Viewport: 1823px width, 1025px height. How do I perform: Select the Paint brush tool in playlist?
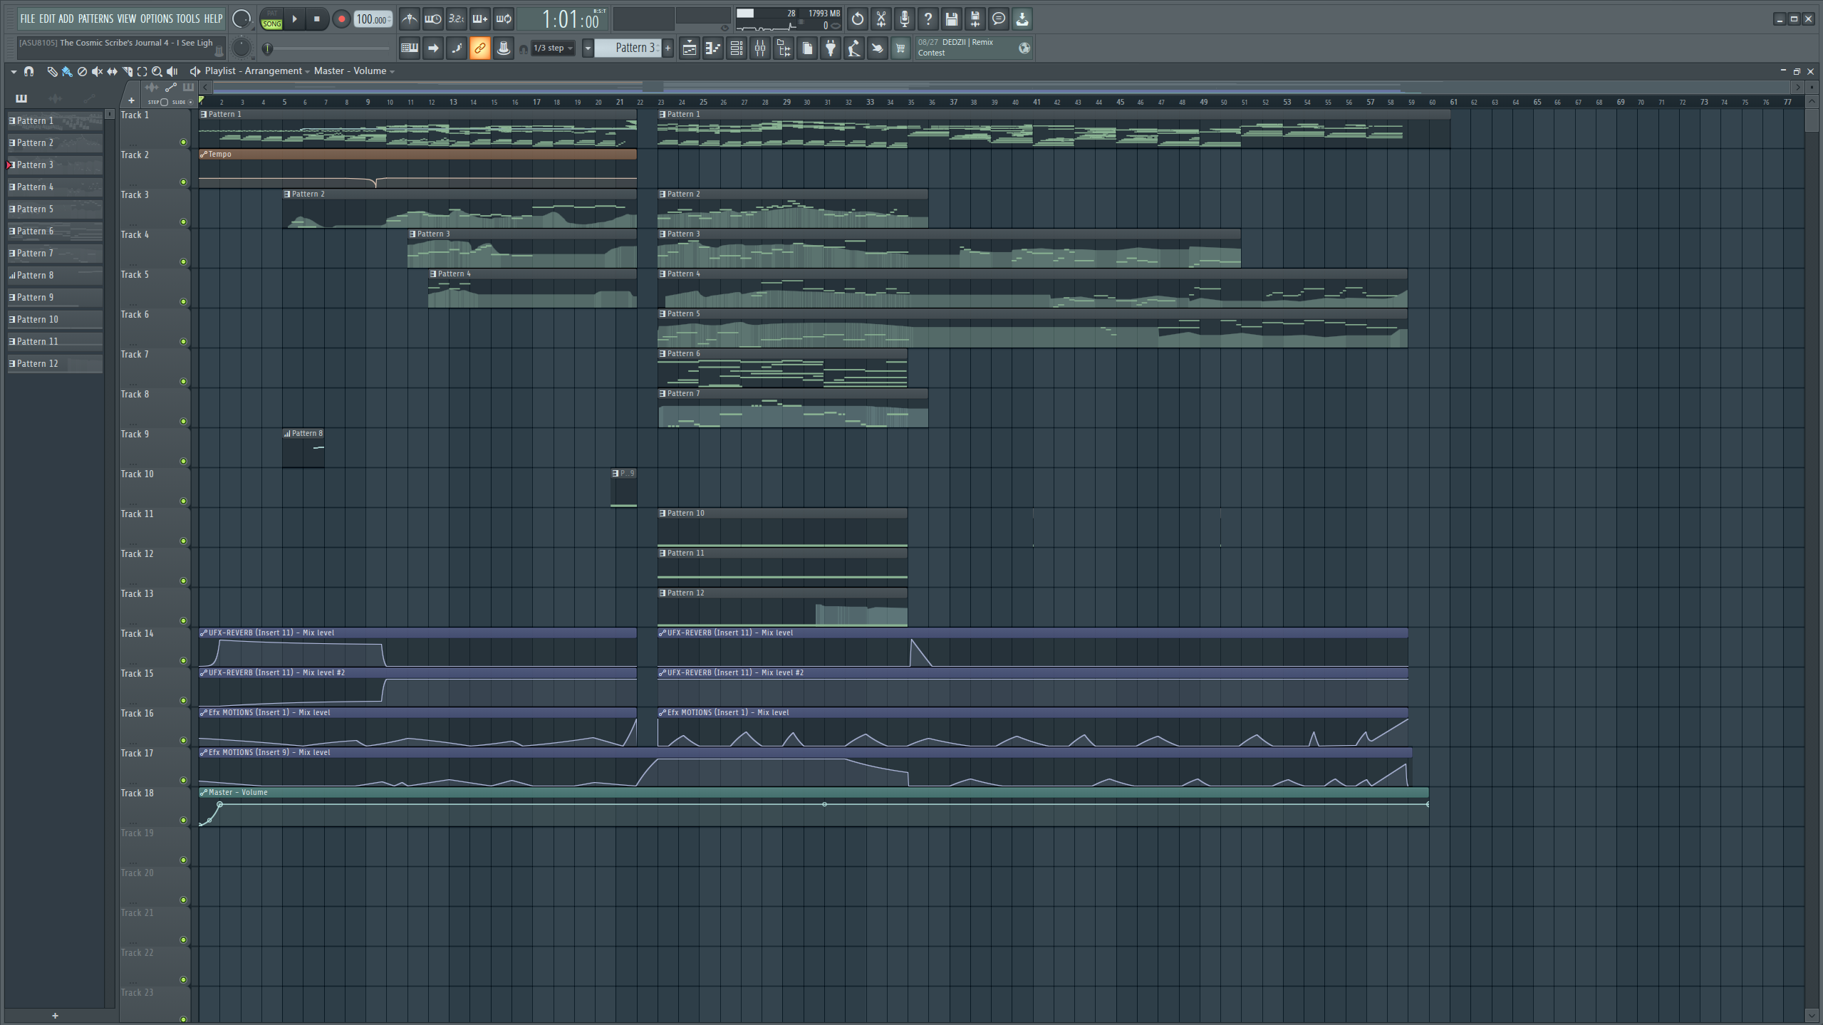[67, 71]
